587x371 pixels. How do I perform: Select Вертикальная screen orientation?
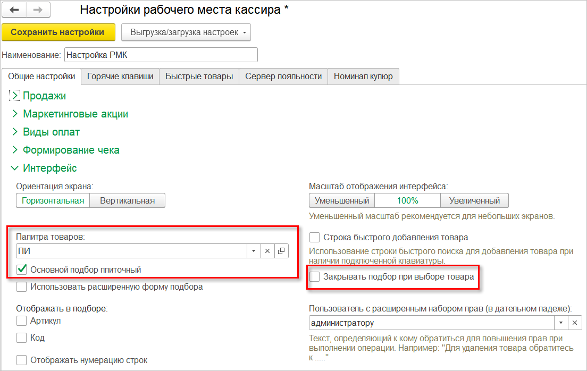tap(127, 200)
